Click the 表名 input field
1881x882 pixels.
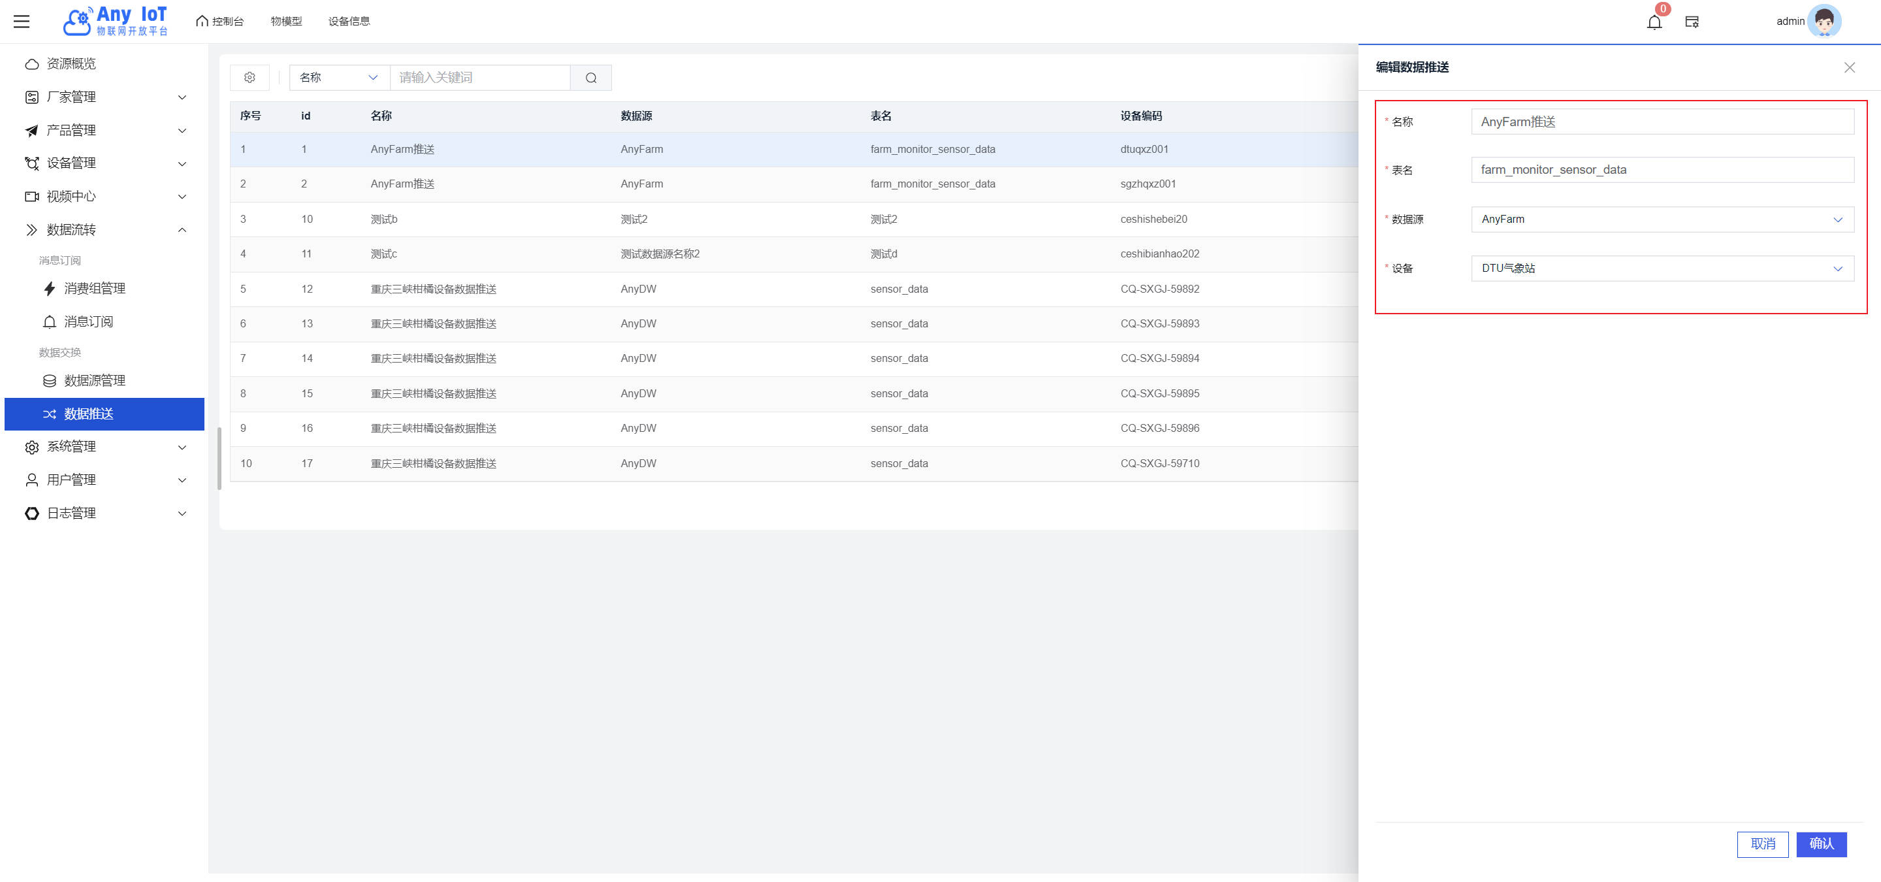(1661, 169)
